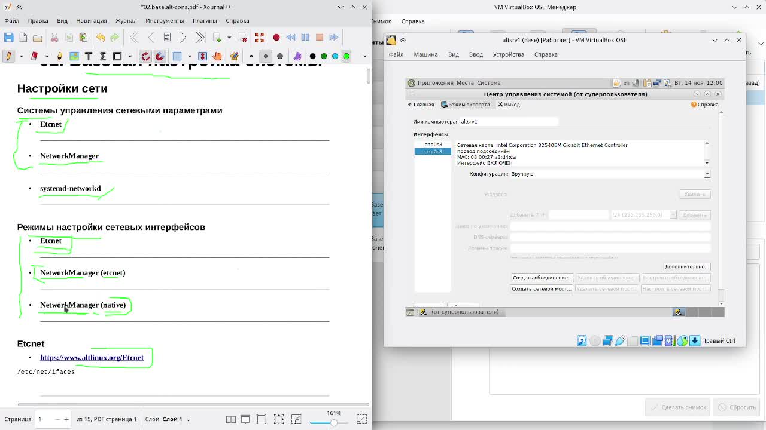Image resolution: width=766 pixels, height=430 pixels.
Task: Select the draw rectangle shape tool
Action: pos(117,56)
